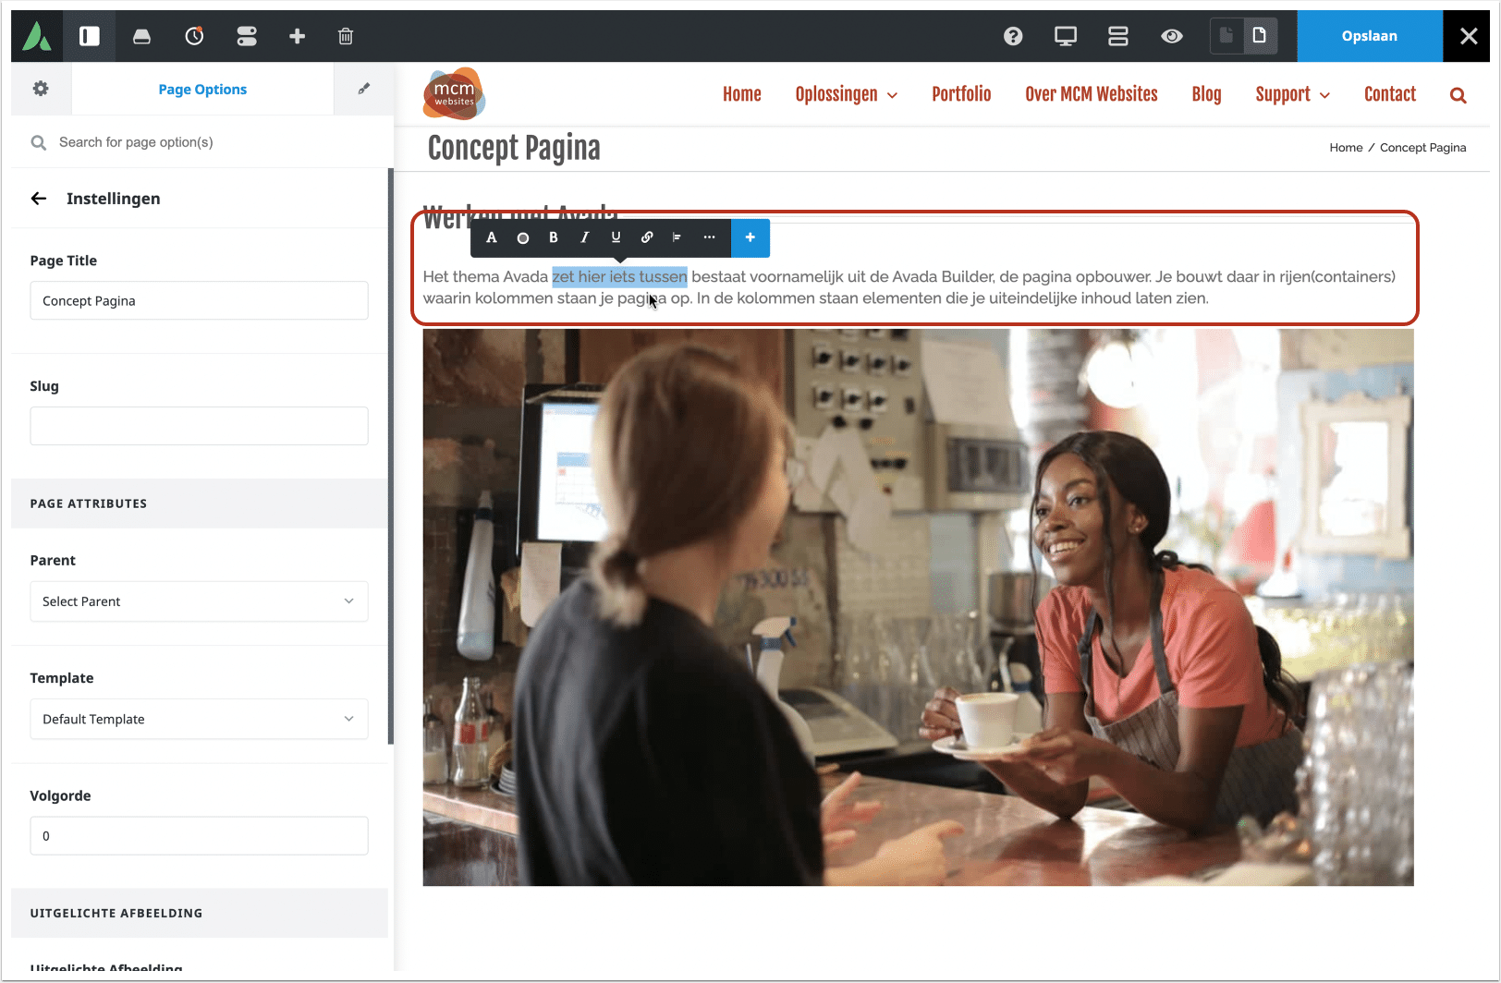Click the empty Slug input field
The width and height of the screenshot is (1501, 983).
199,426
